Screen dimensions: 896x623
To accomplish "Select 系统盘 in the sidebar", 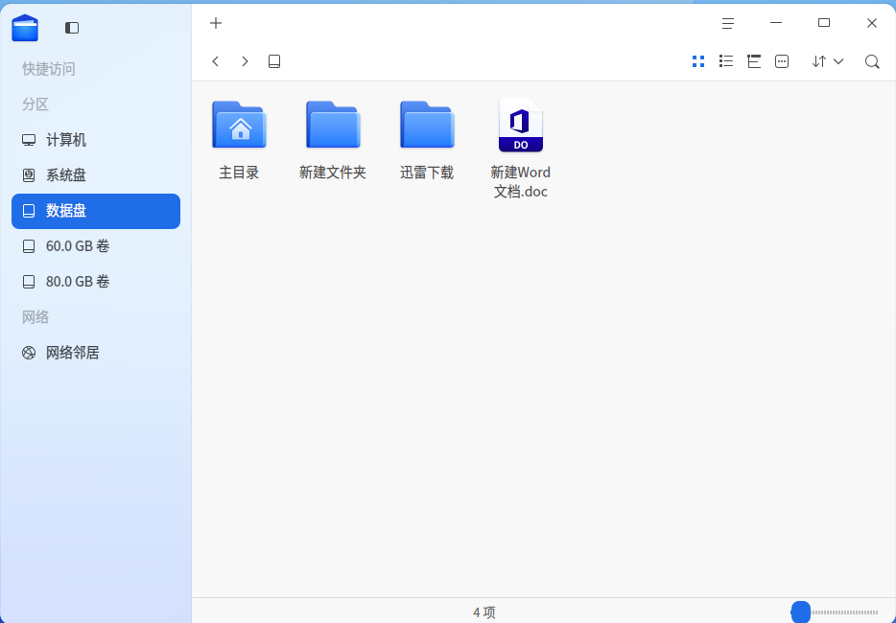I will (96, 175).
